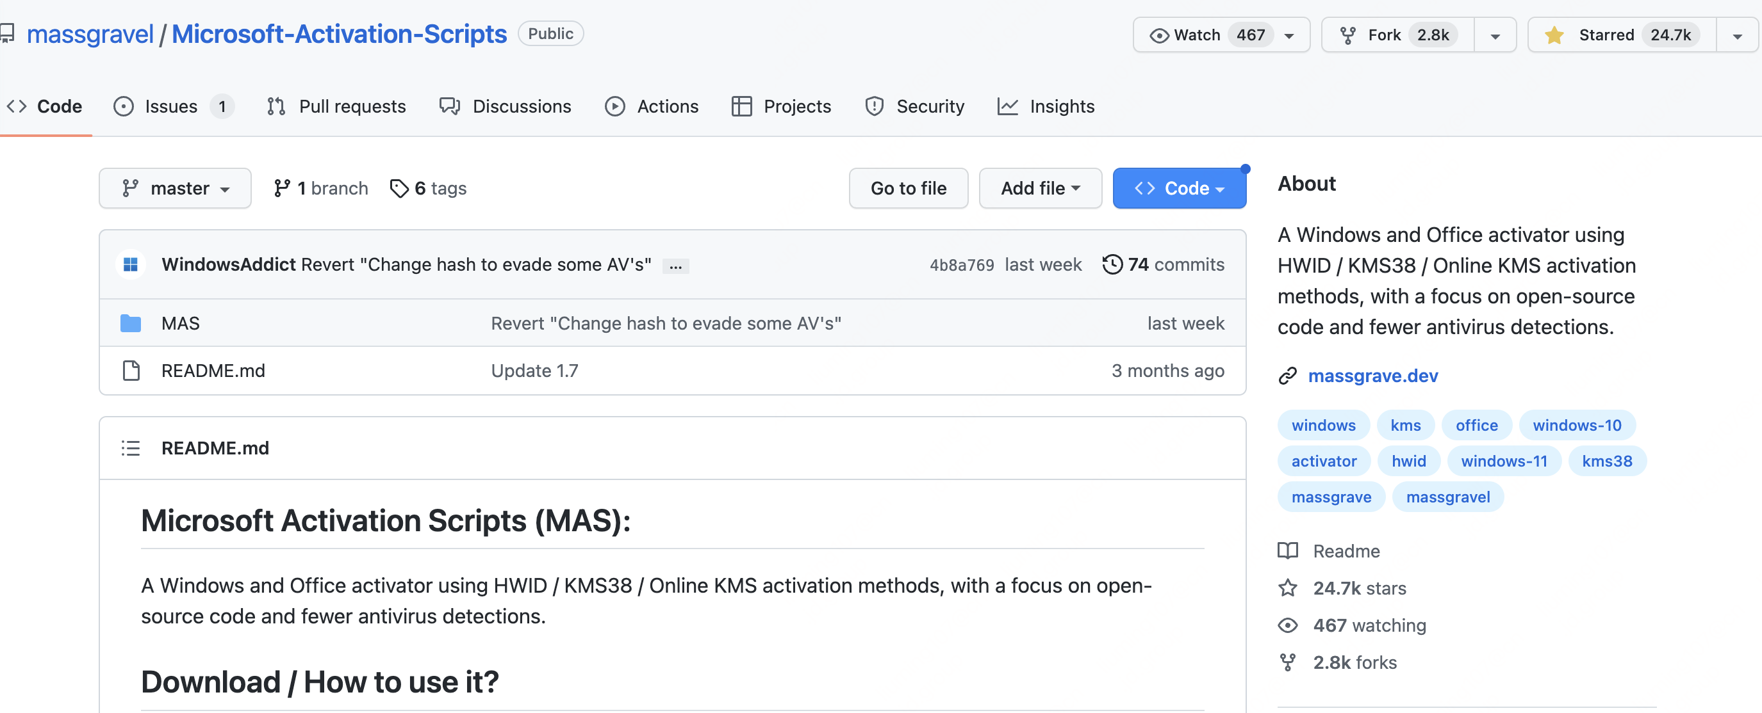This screenshot has width=1762, height=713.
Task: Toggle the Starred button
Action: [x=1622, y=35]
